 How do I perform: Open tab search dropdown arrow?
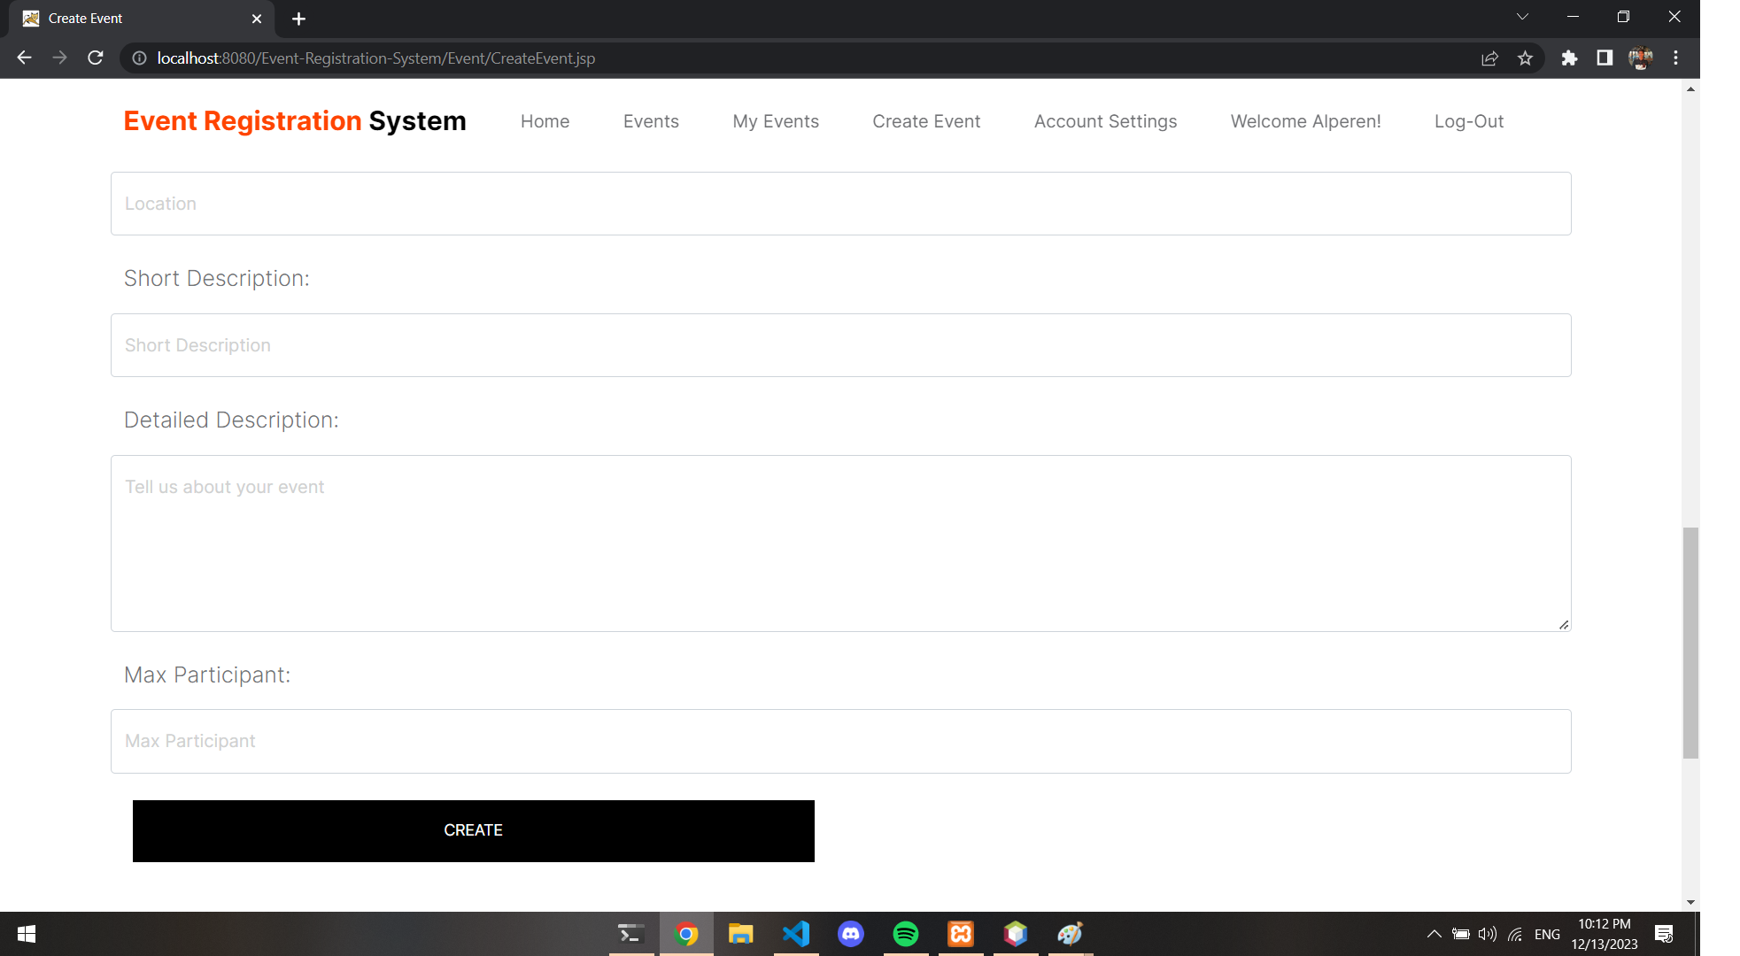pyautogui.click(x=1522, y=17)
